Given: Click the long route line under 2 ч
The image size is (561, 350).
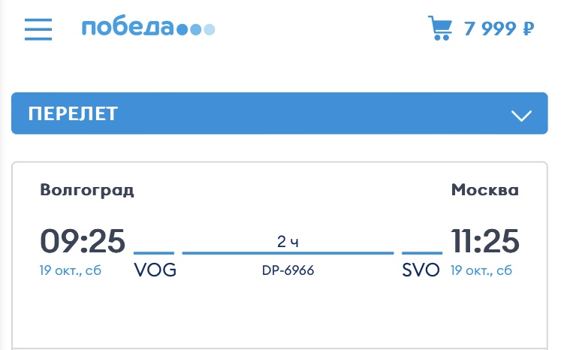Looking at the screenshot, I should (x=288, y=253).
